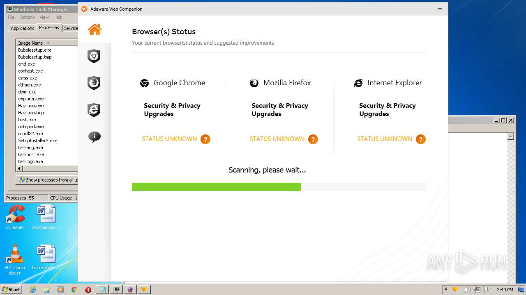Switch to Notepad taskbar button
Image resolution: width=526 pixels, height=295 pixels.
[x=102, y=290]
